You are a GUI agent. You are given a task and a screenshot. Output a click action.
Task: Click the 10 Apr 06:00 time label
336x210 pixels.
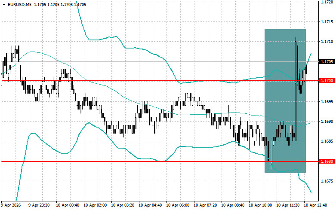pos(178,205)
